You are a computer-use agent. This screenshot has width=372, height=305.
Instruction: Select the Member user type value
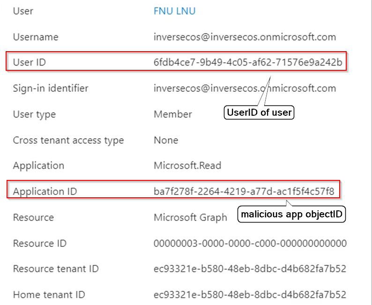tap(173, 114)
